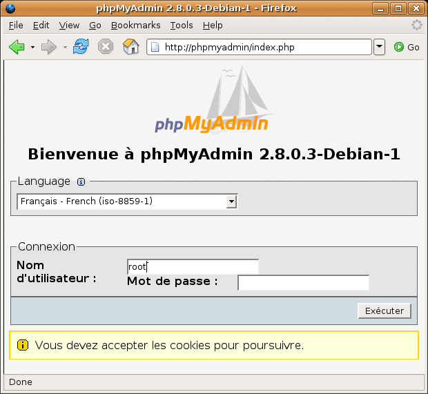Screen dimensions: 428x394
Task: Click the green Go button
Action: click(x=407, y=47)
